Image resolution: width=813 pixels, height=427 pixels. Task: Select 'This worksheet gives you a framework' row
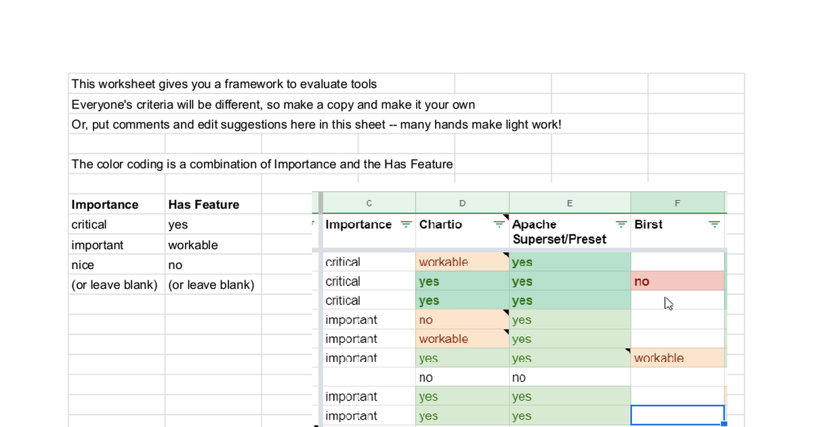[224, 84]
